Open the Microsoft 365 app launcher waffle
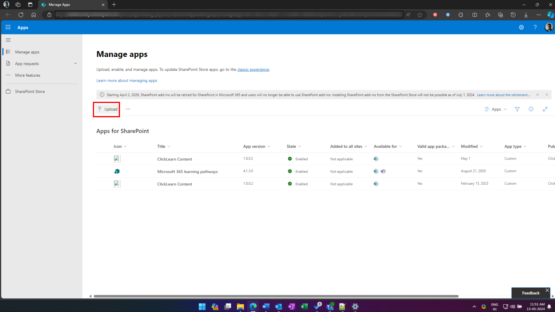555x312 pixels. point(8,27)
